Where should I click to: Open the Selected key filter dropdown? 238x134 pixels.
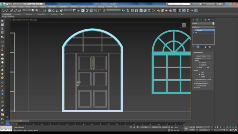click(x=203, y=127)
